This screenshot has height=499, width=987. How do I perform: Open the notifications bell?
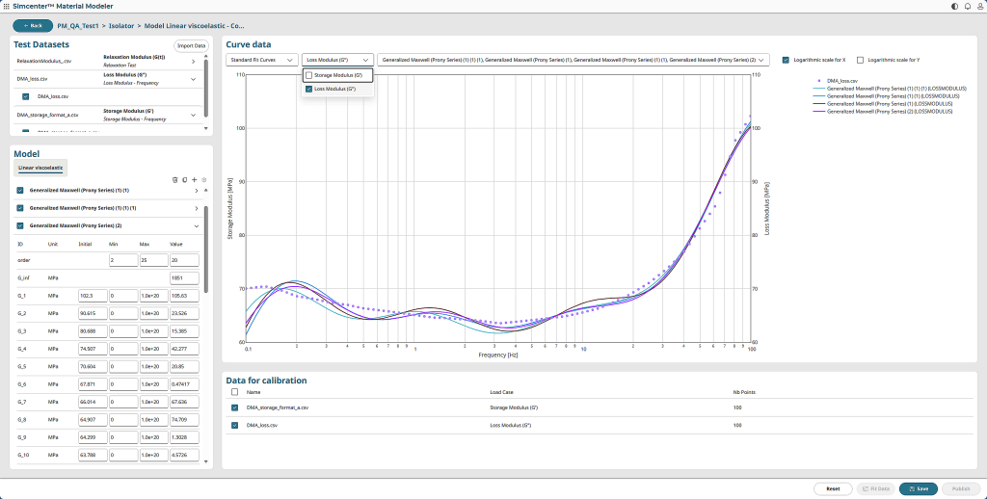[968, 6]
